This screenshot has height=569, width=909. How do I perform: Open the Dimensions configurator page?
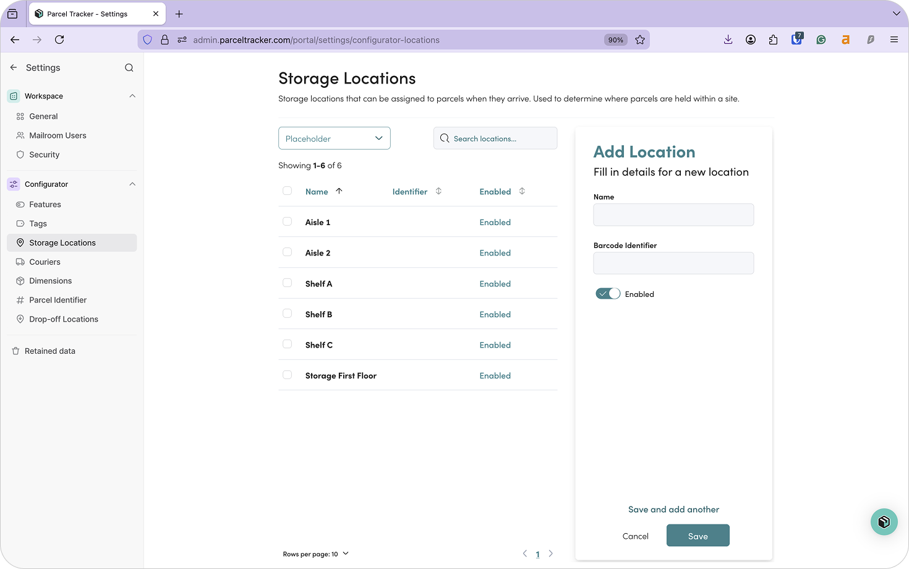(x=49, y=280)
